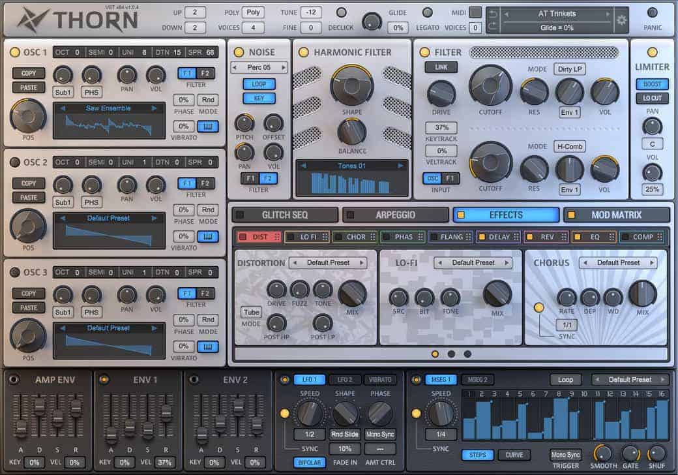
Task: Click the Declick indicator
Action: 341,12
